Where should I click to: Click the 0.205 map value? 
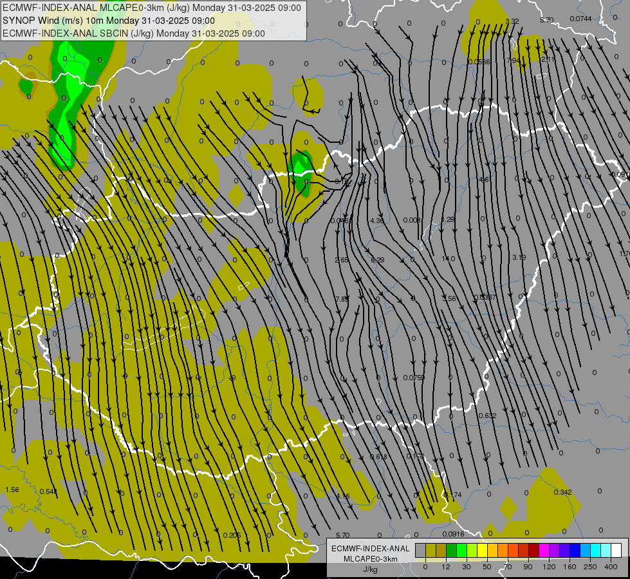pyautogui.click(x=232, y=535)
